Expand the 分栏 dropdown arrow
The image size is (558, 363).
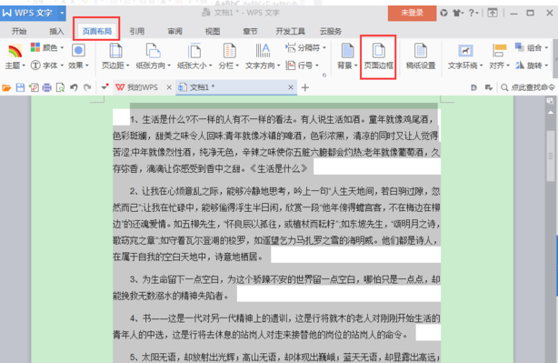tap(237, 66)
